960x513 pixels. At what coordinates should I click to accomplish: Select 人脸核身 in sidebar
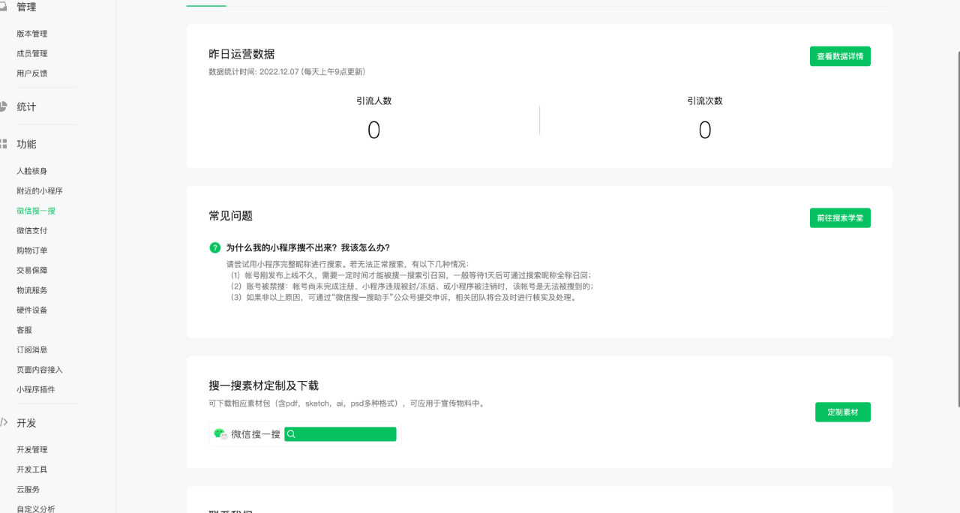pos(32,171)
